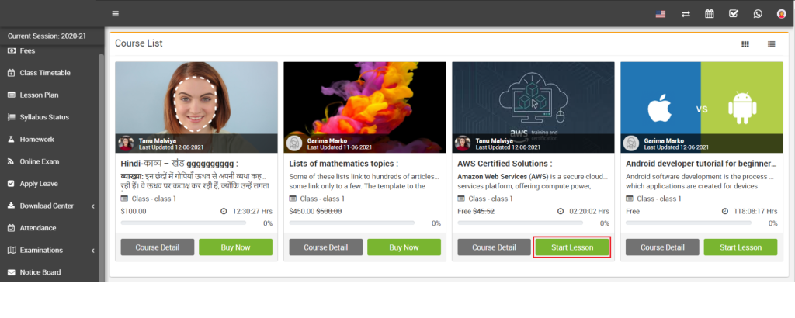Open Course Detail for Android developer tutorial
This screenshot has width=795, height=318.
click(x=662, y=247)
